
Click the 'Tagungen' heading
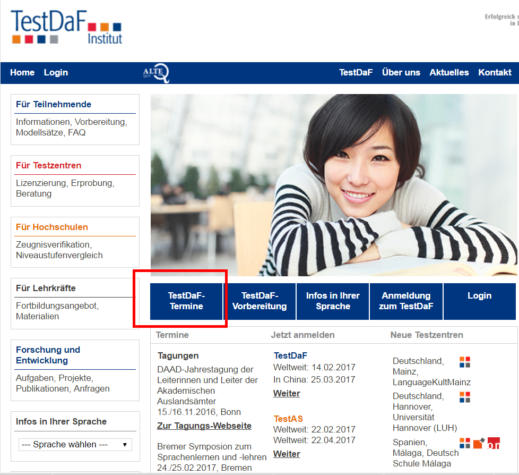tap(178, 355)
